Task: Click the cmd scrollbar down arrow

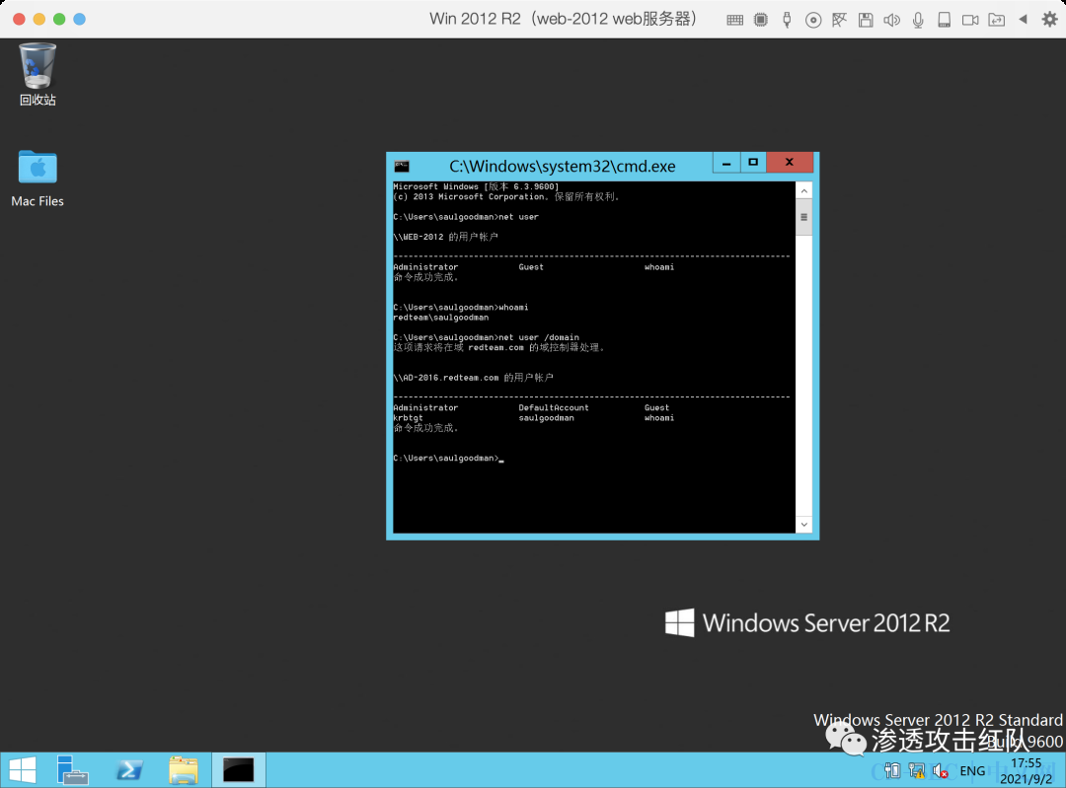Action: tap(804, 525)
